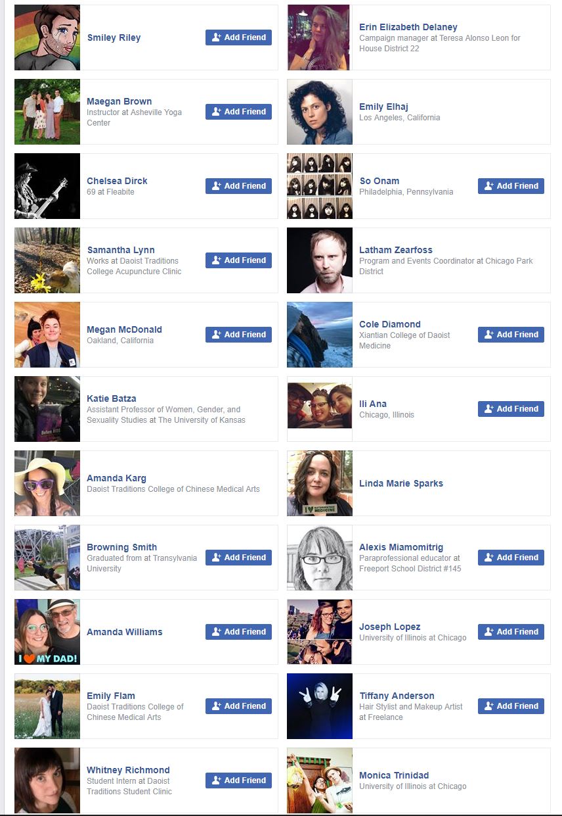Visit Katie Batza's profile via name
Screen dimensions: 562x816
point(112,398)
